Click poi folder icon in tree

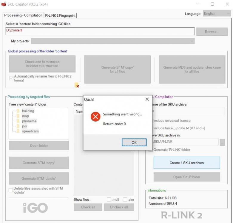tap(18, 126)
